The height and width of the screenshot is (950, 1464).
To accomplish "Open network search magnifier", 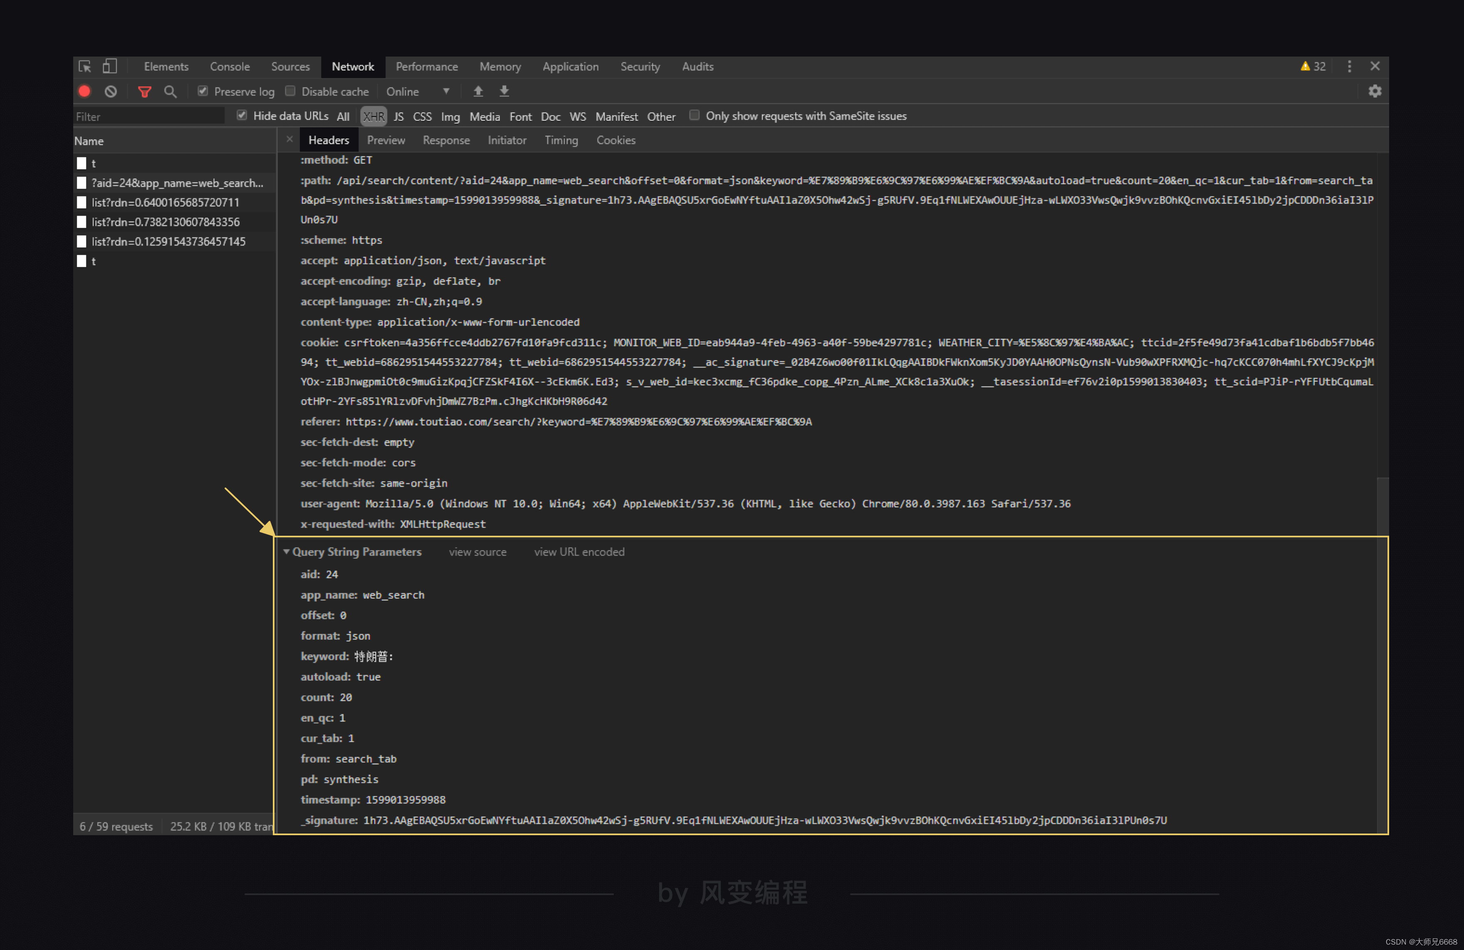I will pyautogui.click(x=171, y=92).
